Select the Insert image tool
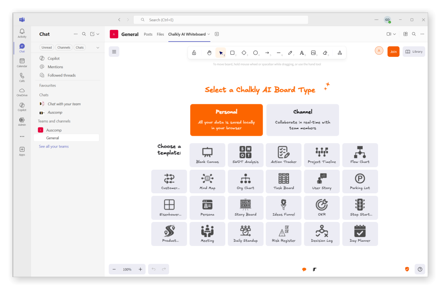The height and width of the screenshot is (293, 444). point(313,53)
